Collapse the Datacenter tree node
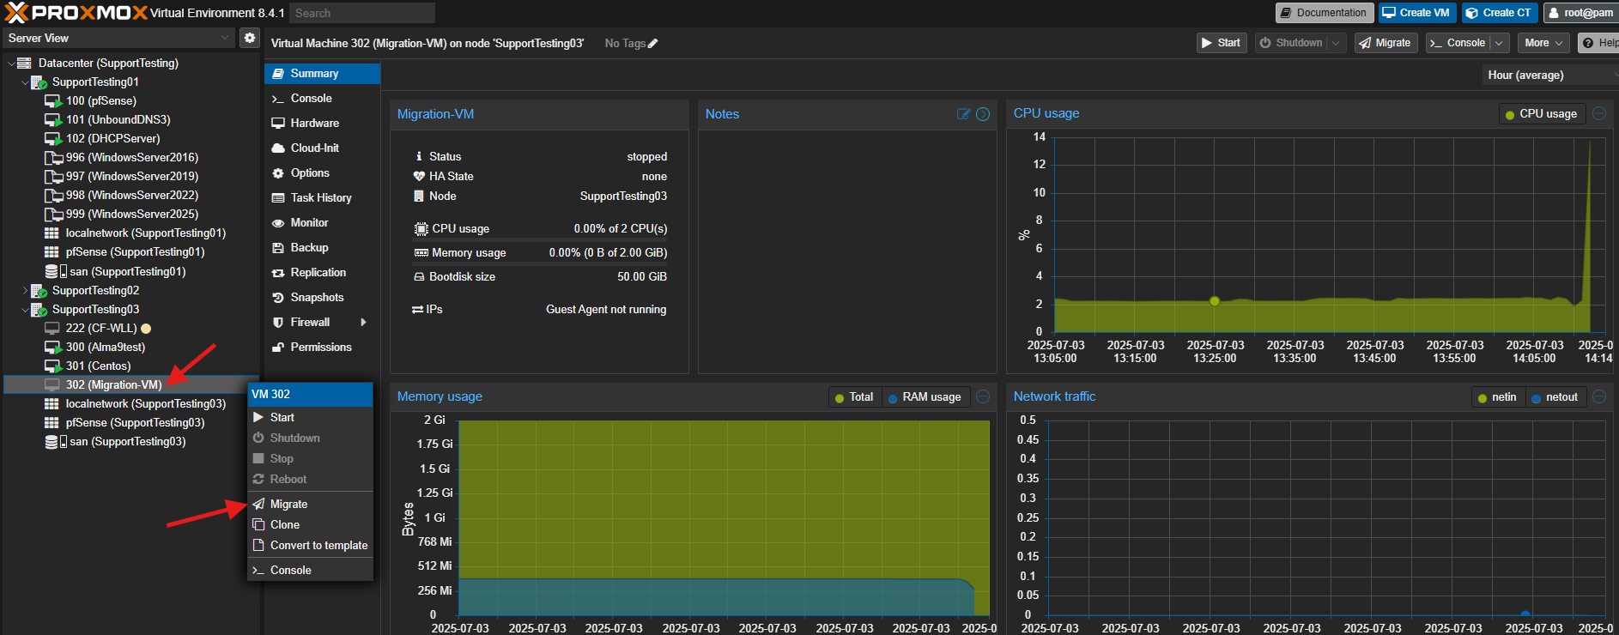The image size is (1619, 635). (10, 63)
